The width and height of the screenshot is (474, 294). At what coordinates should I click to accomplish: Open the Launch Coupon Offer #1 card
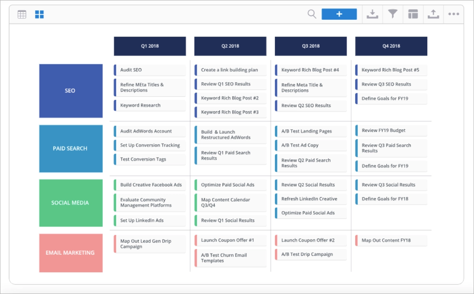click(230, 240)
